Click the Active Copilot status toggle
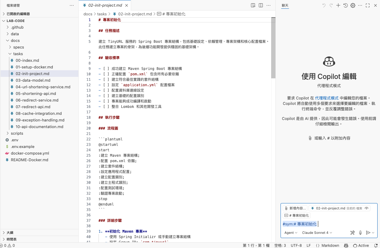380x248 pixels. (x=359, y=245)
